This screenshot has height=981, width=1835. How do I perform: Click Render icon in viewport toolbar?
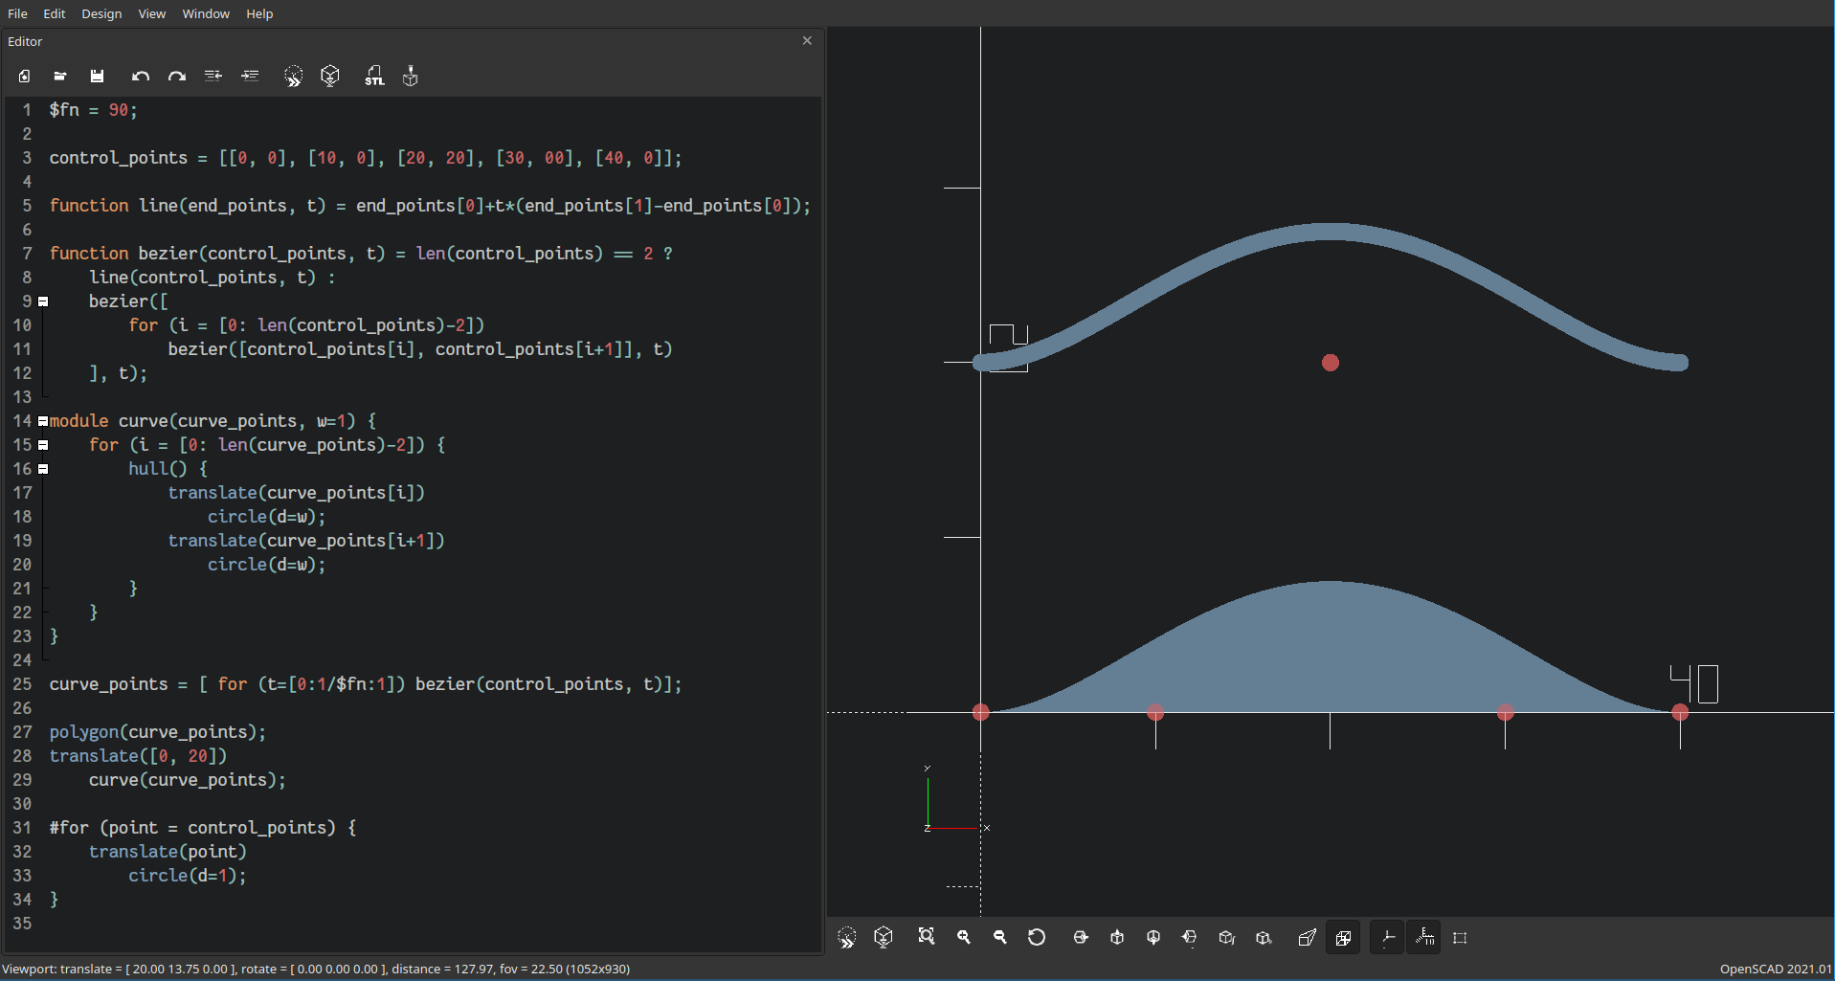click(x=884, y=937)
